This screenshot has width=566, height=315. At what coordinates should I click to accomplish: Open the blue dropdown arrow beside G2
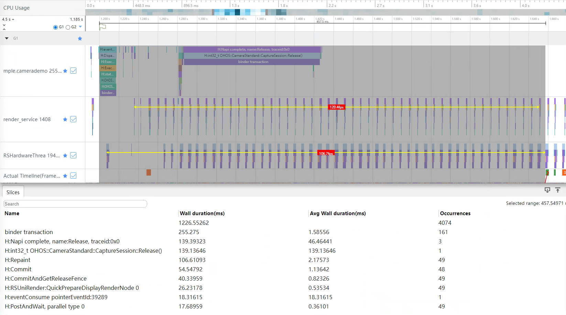[x=80, y=27]
